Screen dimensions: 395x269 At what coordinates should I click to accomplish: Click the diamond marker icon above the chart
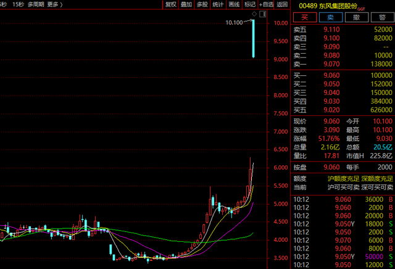[254, 14]
